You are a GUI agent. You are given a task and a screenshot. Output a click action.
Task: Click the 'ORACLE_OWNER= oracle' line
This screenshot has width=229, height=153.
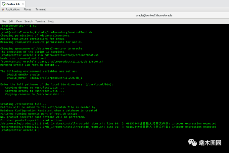click(x=23, y=75)
